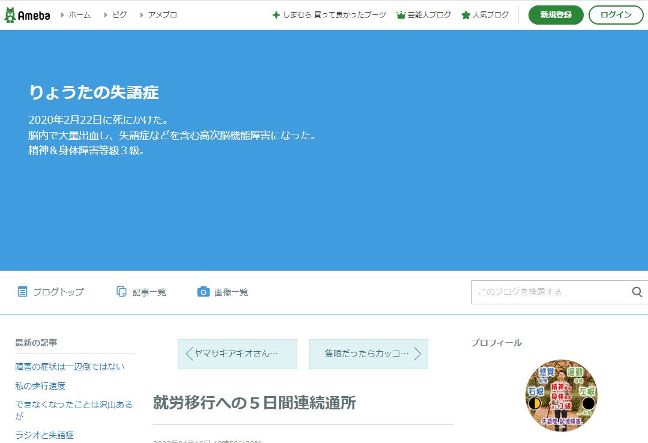Click the 記事一覧 pages icon
The width and height of the screenshot is (648, 443).
(122, 292)
